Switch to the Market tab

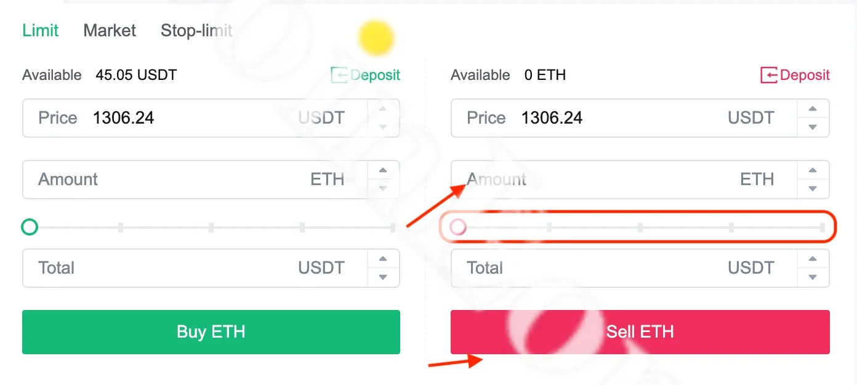tap(109, 30)
